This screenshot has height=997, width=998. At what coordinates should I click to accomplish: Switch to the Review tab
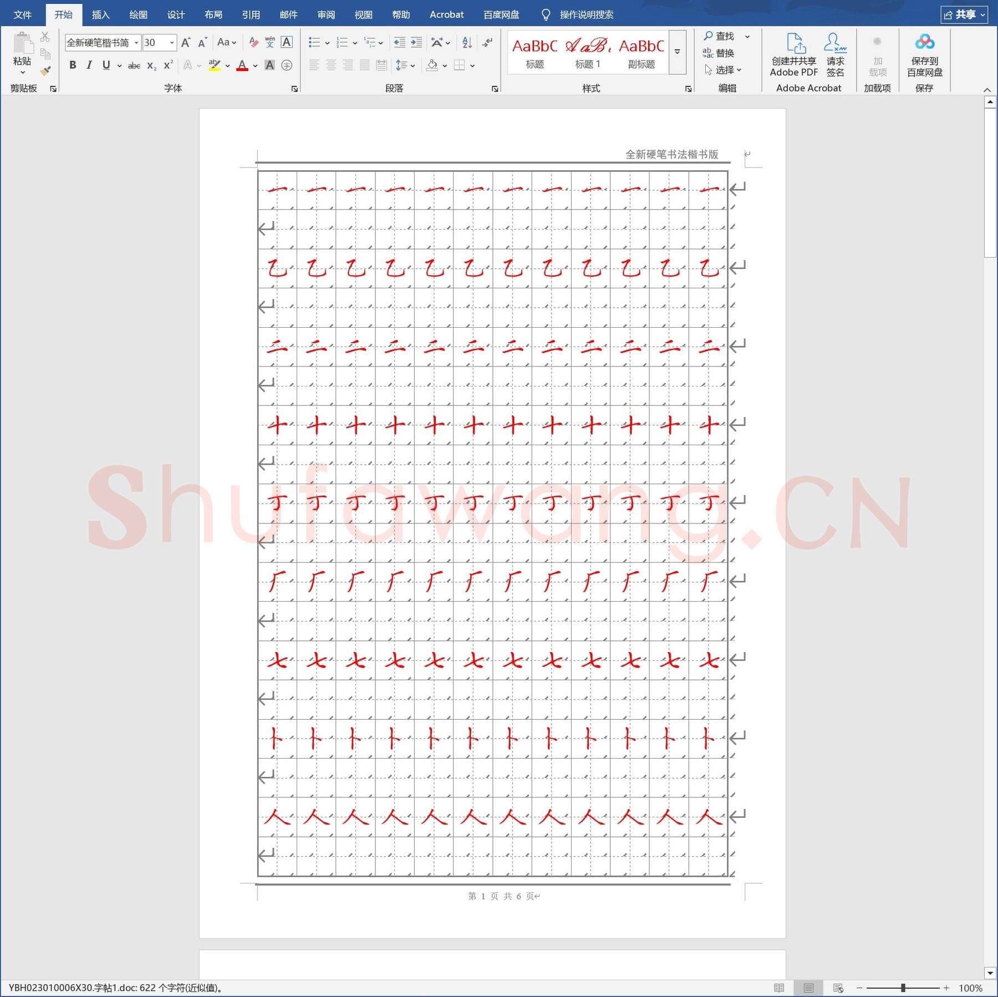[326, 14]
